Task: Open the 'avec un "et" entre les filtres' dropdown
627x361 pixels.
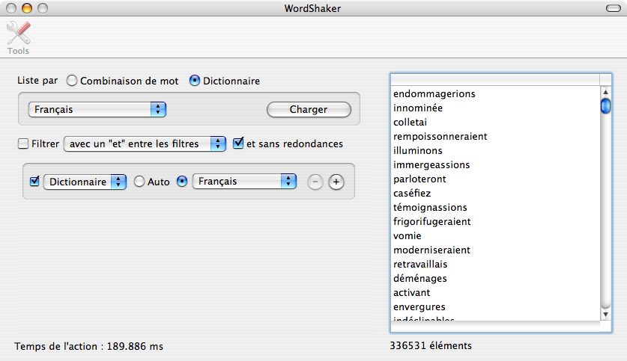Action: 145,144
